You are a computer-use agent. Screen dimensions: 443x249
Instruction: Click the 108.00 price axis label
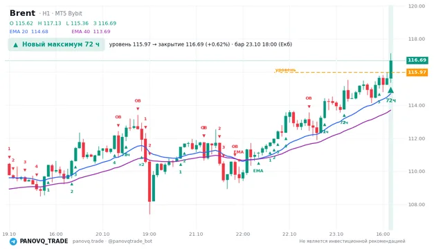click(417, 205)
